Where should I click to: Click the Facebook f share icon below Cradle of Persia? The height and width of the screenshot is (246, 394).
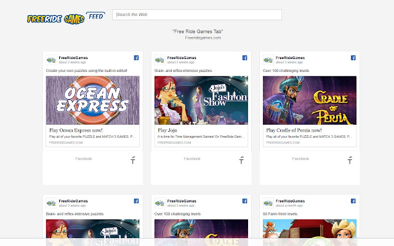tap(350, 160)
